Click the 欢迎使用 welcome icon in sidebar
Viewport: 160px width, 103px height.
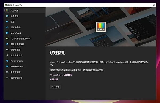pyautogui.click(x=7, y=10)
